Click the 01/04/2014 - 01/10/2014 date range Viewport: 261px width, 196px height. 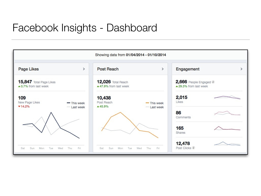[x=146, y=55]
